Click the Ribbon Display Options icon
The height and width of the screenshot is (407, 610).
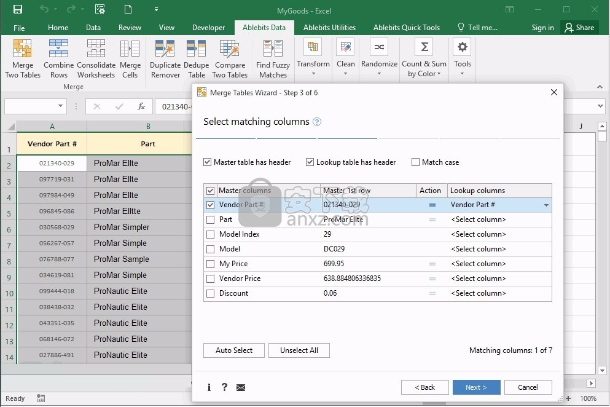[x=509, y=9]
